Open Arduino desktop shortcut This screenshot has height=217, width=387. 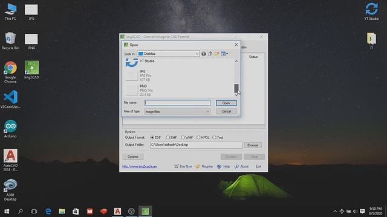(x=10, y=128)
